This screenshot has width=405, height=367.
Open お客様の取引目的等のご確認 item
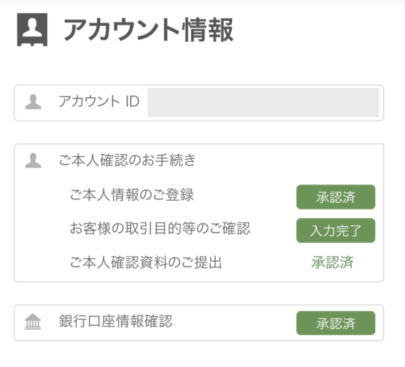160,228
